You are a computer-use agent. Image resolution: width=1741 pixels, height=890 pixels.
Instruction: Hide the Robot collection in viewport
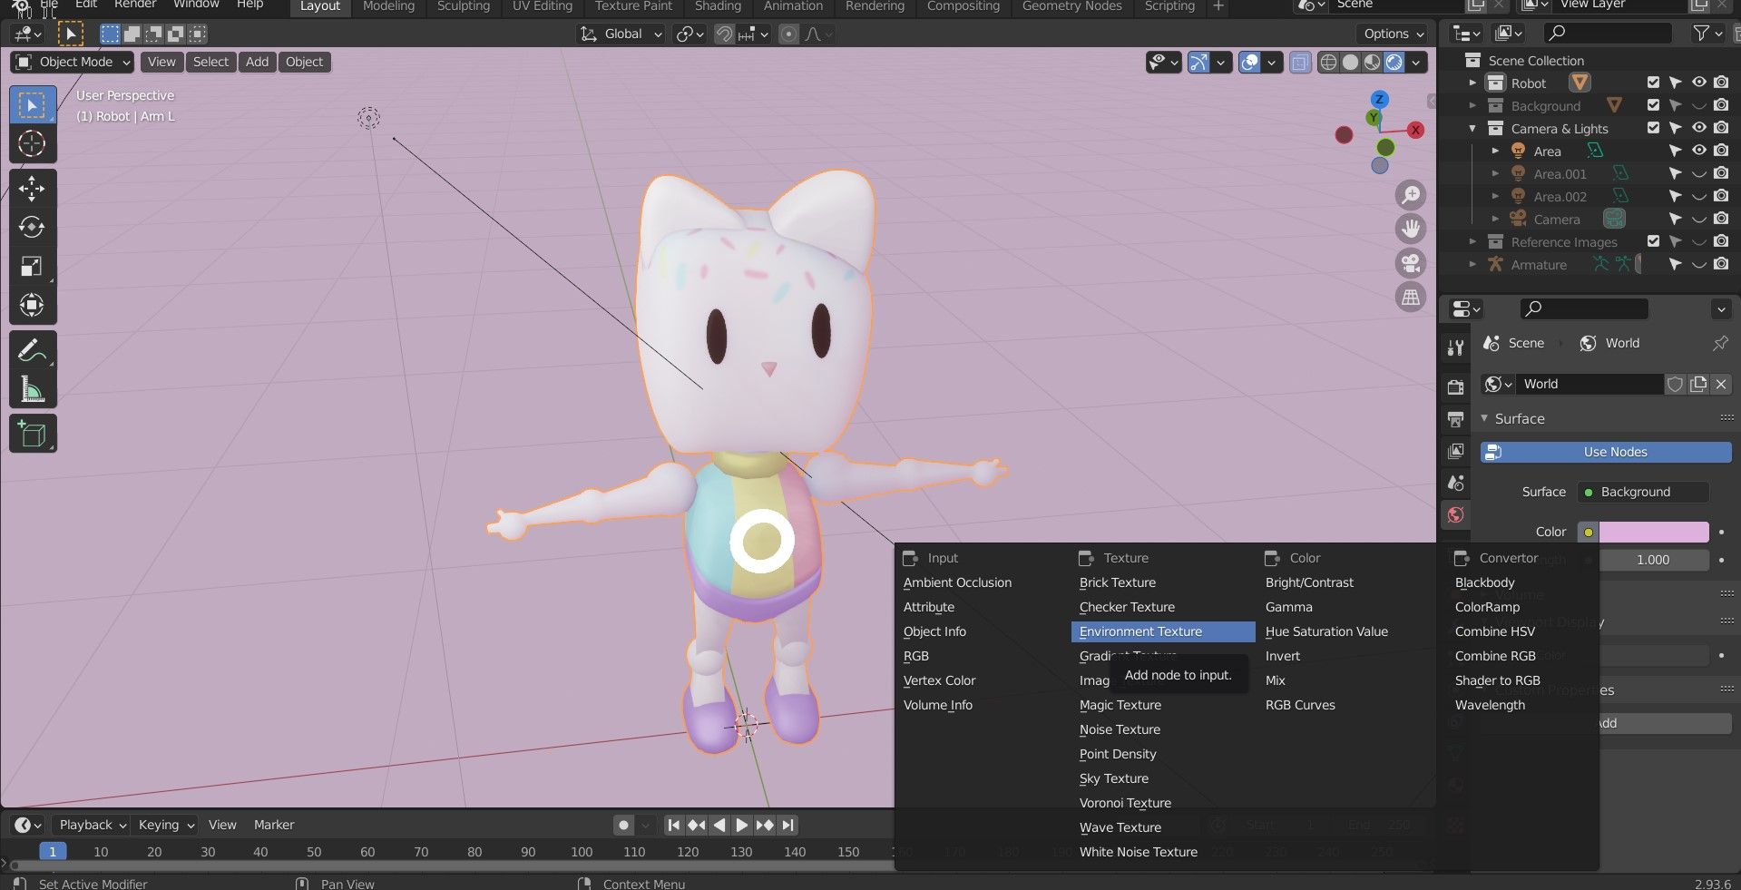pos(1698,83)
